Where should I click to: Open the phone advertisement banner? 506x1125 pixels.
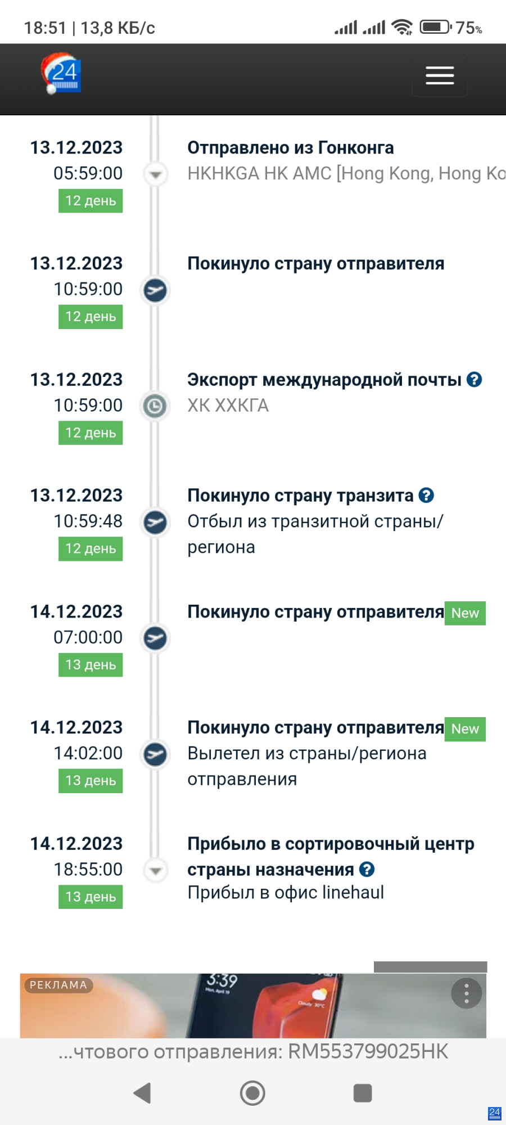pyautogui.click(x=253, y=1006)
